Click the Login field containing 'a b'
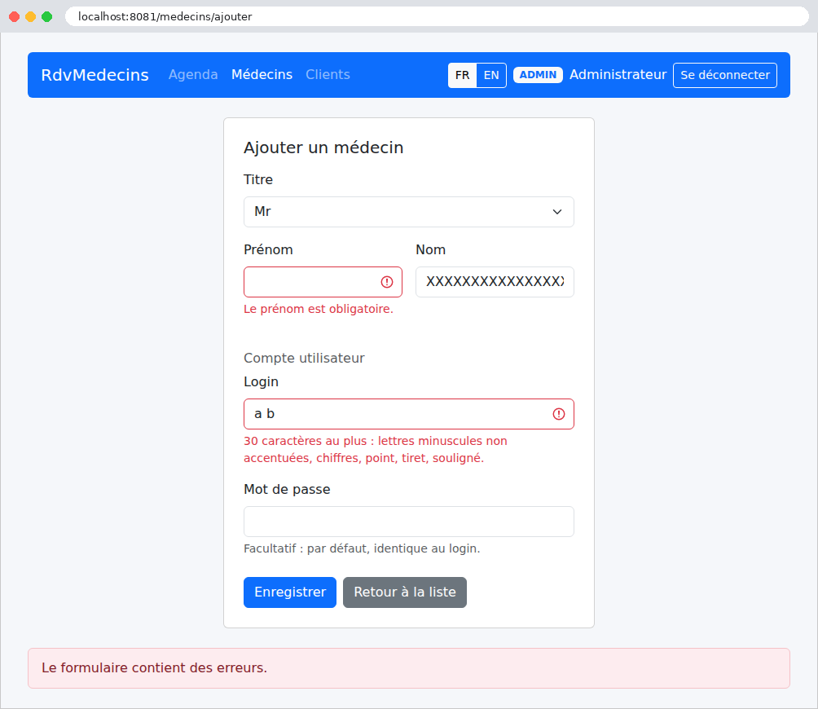This screenshot has width=818, height=709. [x=408, y=414]
